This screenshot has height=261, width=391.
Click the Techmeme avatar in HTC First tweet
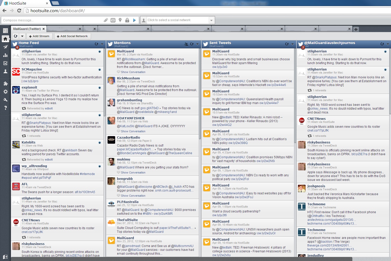point(302,206)
